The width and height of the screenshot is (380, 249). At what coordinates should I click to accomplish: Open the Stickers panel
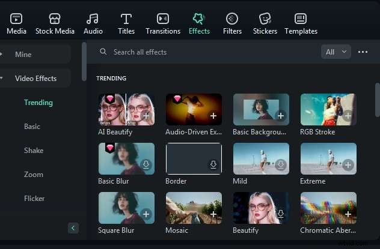(x=265, y=19)
